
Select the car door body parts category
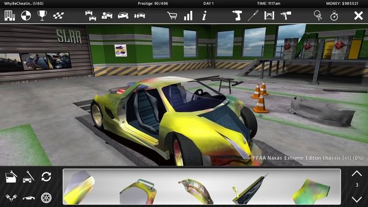(11, 177)
